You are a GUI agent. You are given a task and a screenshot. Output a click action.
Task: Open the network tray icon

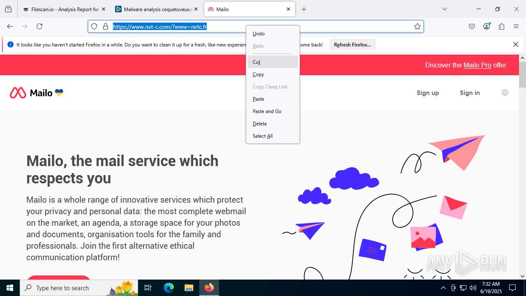(463, 288)
